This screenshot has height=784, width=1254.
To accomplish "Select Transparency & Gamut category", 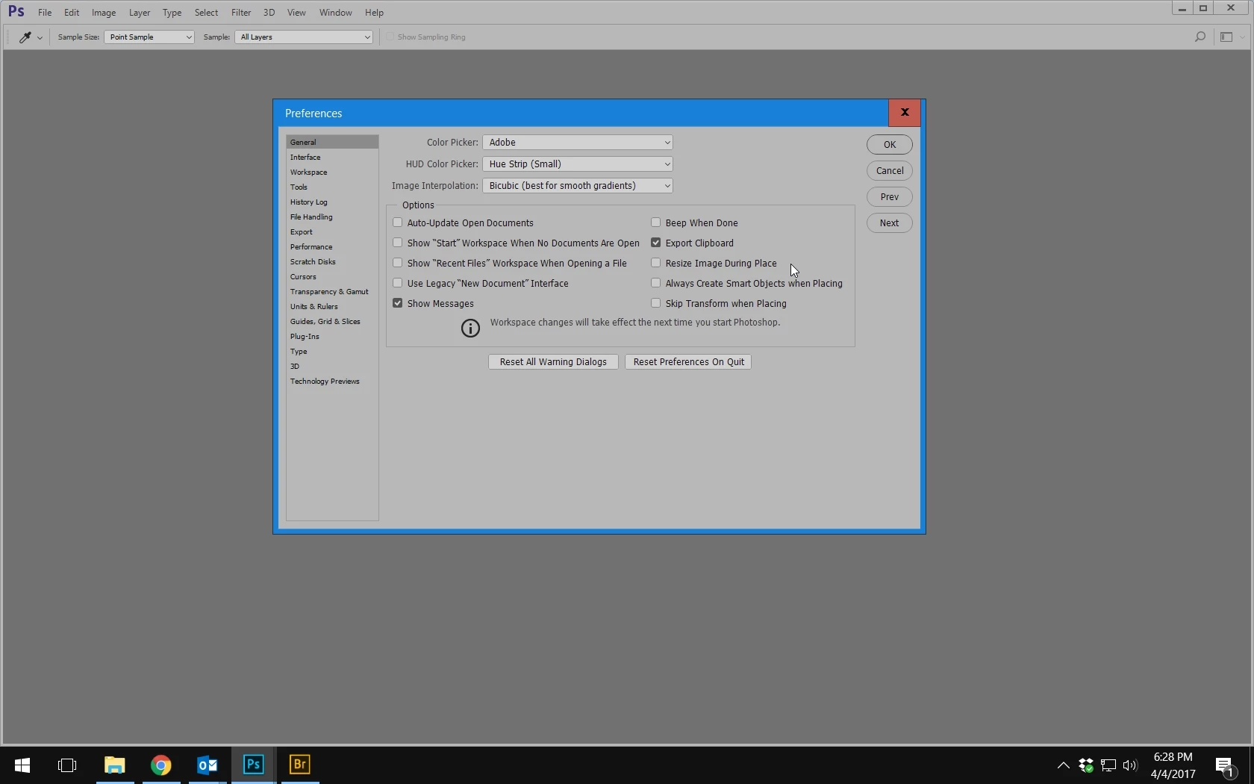I will [x=332, y=291].
